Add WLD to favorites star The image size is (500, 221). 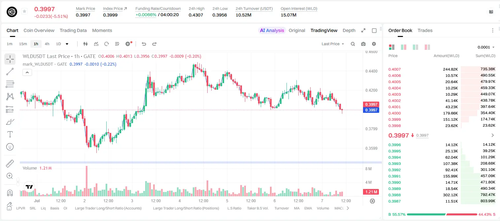point(24,12)
